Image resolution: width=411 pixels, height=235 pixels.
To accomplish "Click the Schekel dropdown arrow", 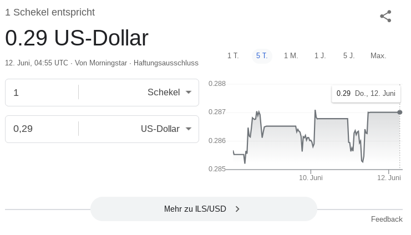I will coord(189,92).
